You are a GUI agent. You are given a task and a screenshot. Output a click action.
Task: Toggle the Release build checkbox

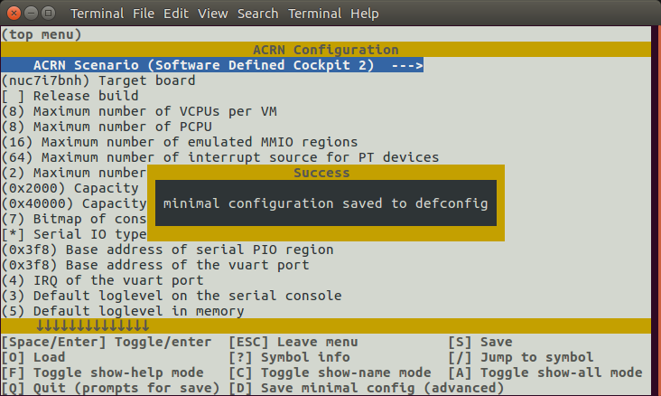13,96
